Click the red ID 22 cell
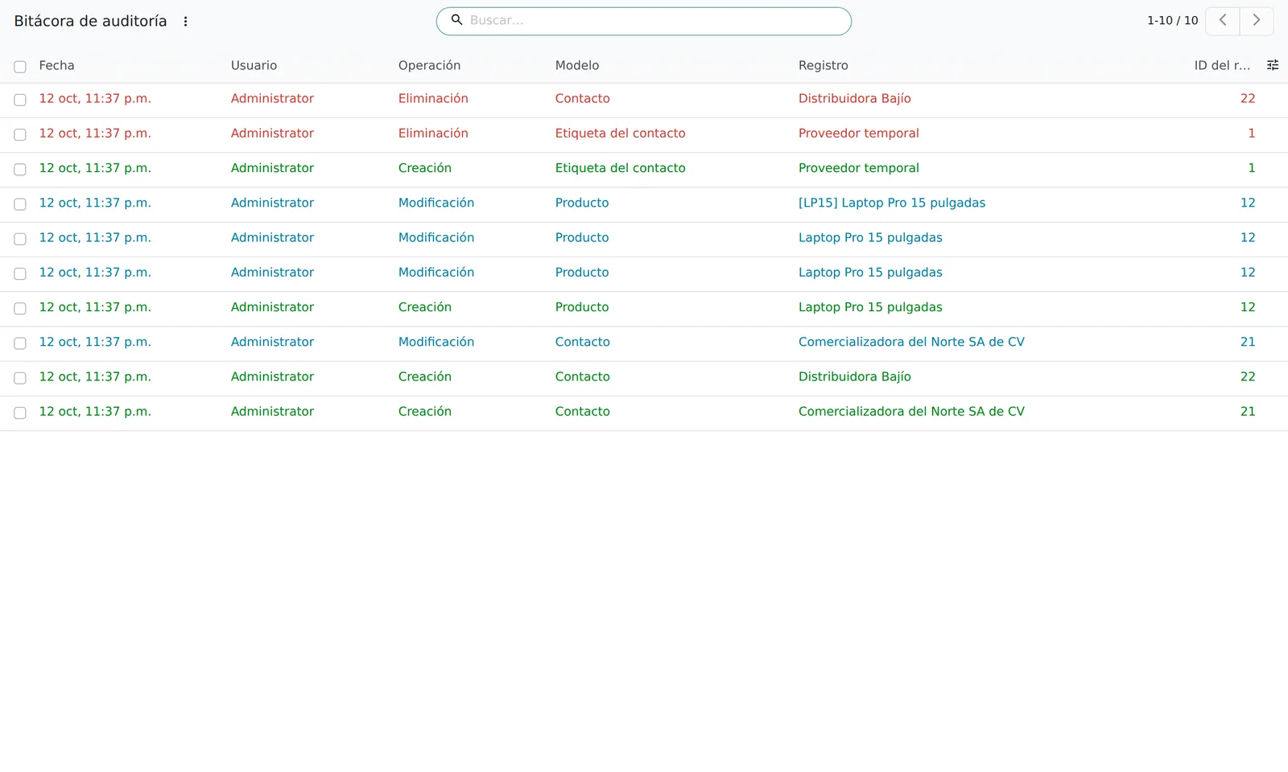 [x=1247, y=99]
